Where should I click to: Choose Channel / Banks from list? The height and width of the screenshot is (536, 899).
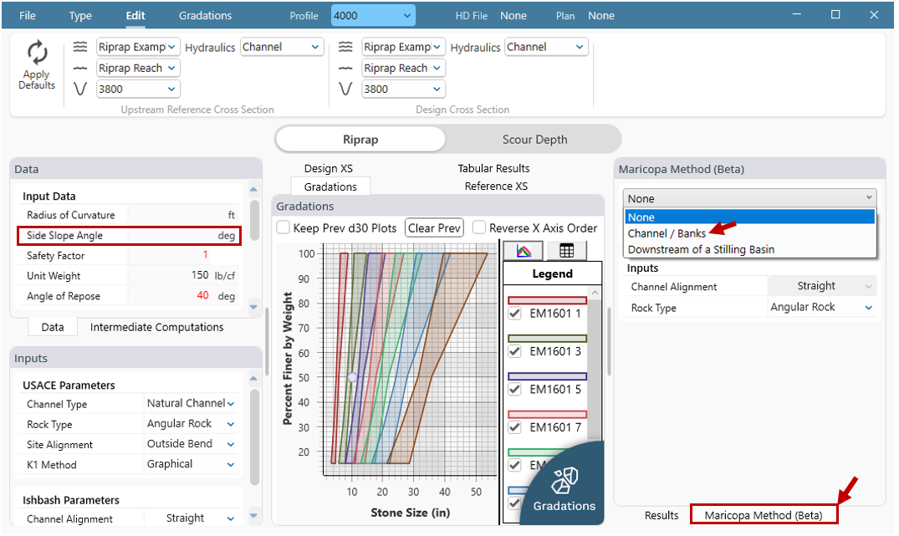pos(667,233)
